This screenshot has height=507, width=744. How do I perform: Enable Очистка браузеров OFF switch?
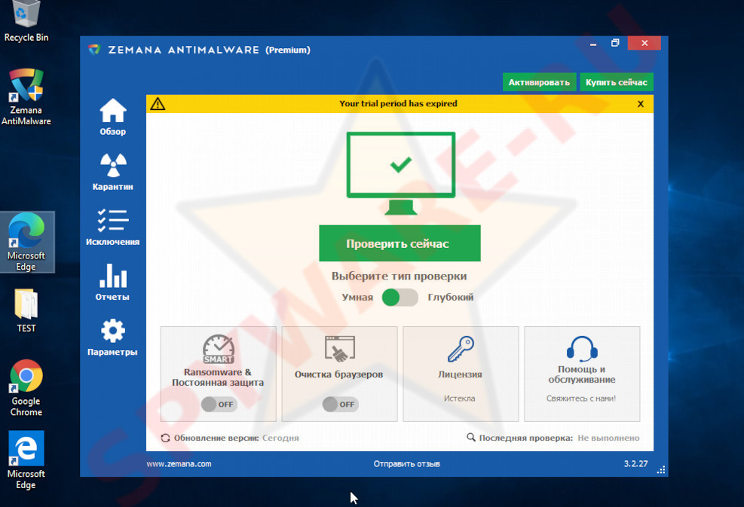pyautogui.click(x=340, y=404)
